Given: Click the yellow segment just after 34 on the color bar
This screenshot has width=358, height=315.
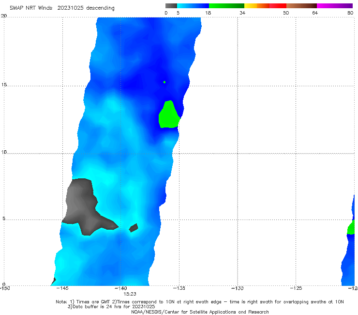Looking at the screenshot, I should [x=251, y=6].
